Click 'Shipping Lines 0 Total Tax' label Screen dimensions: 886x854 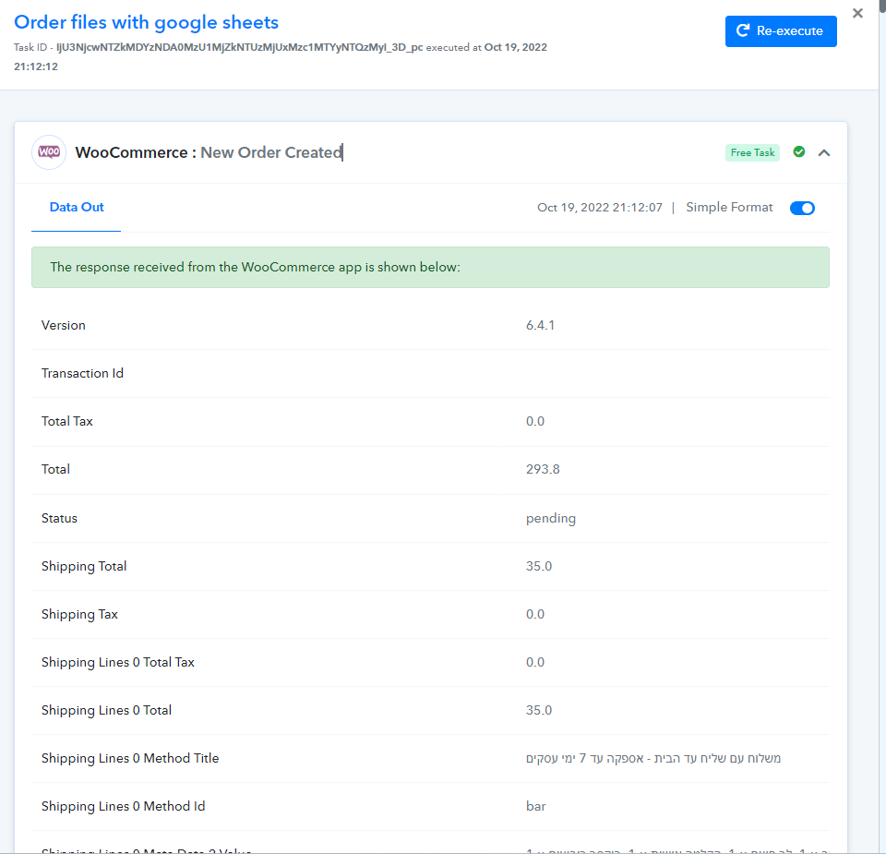pyautogui.click(x=118, y=662)
